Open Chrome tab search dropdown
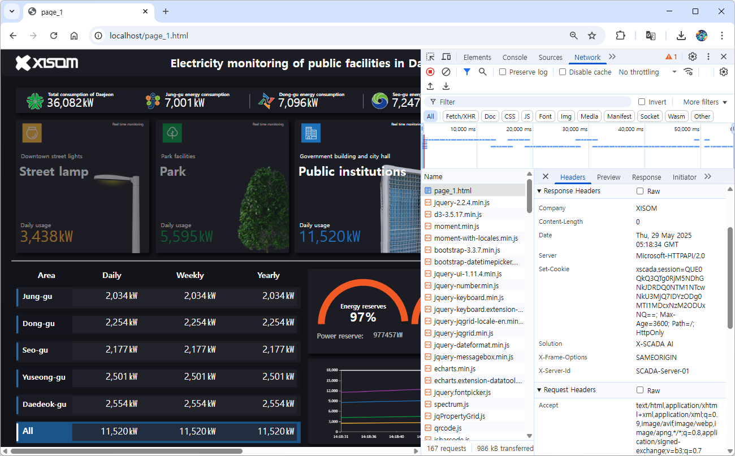 (x=12, y=11)
